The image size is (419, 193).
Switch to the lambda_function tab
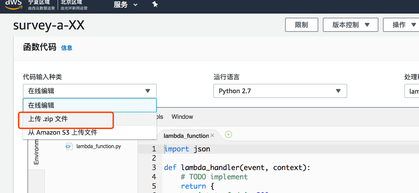(x=186, y=136)
